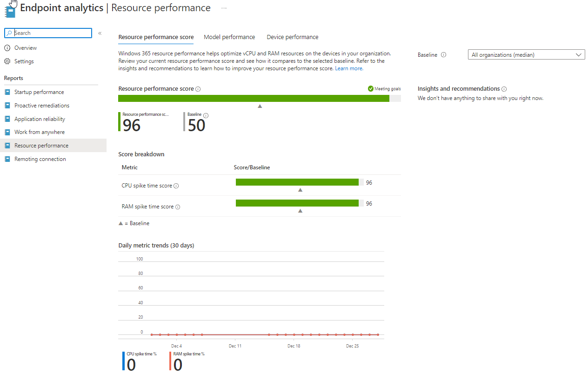This screenshot has height=374, width=588.
Task: Click the resource performance score value 96
Action: pos(132,125)
